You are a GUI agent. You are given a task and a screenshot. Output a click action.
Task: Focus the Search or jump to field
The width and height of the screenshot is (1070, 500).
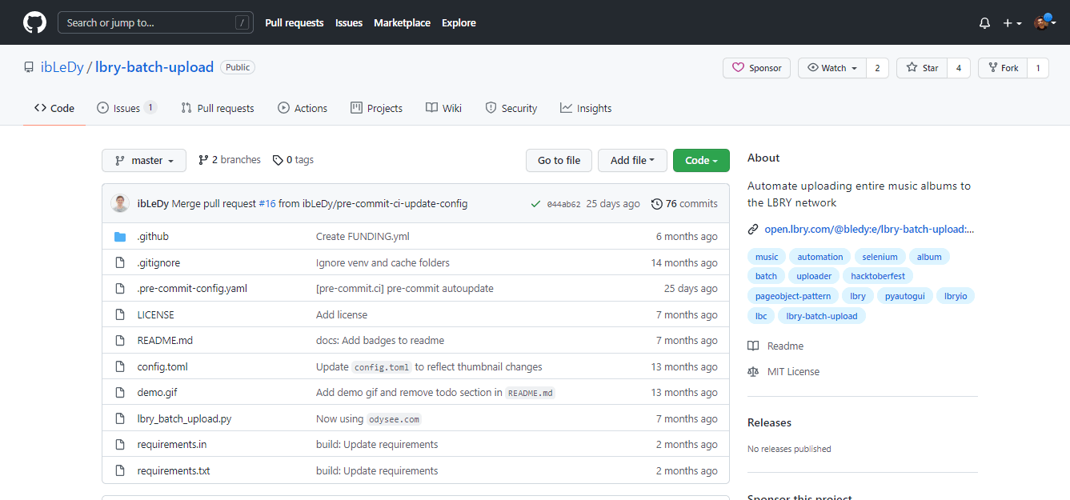tap(148, 22)
